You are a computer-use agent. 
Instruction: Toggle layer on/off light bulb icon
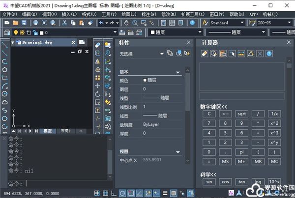click(x=16, y=32)
